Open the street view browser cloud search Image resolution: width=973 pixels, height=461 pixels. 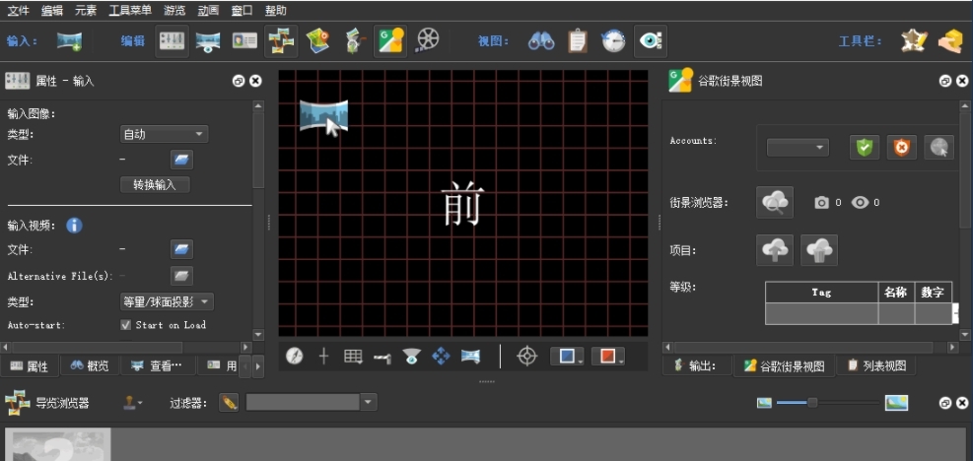(x=775, y=202)
